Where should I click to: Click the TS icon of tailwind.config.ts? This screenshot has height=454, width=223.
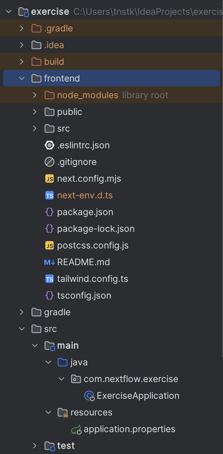[50, 279]
